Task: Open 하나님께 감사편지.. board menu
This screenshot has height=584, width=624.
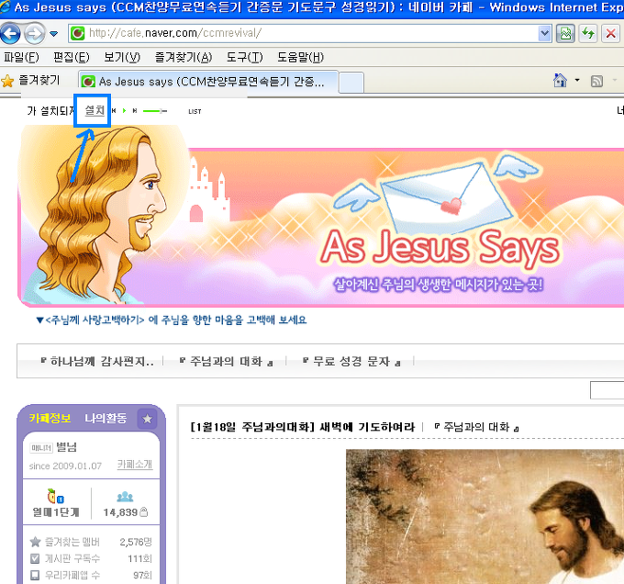Action: pos(97,362)
